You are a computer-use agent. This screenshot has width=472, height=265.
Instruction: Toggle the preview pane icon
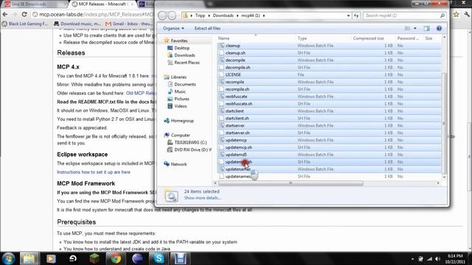pos(426,28)
